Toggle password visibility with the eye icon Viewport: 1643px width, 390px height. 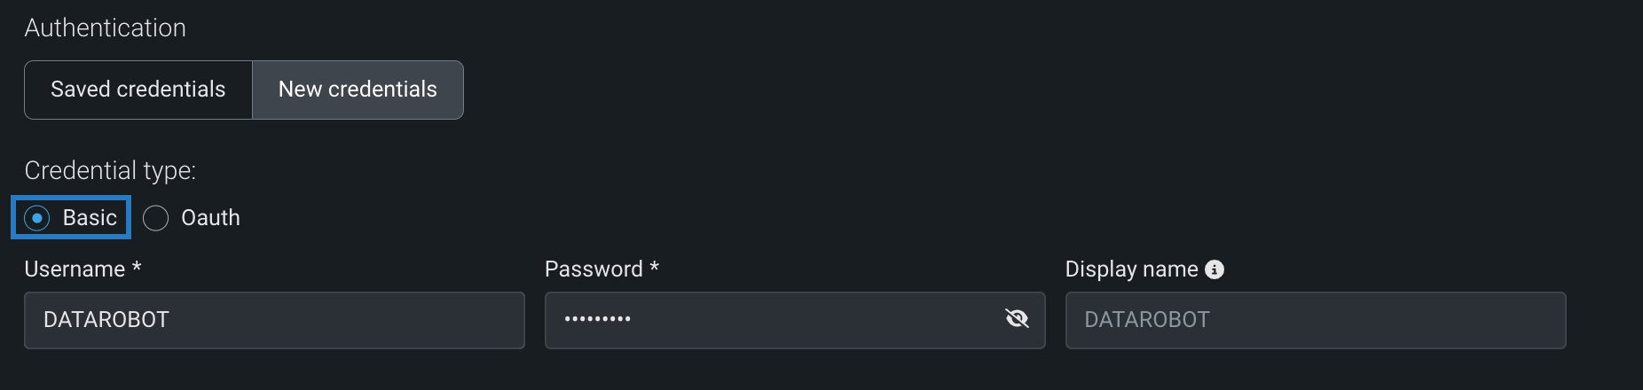click(x=1017, y=319)
